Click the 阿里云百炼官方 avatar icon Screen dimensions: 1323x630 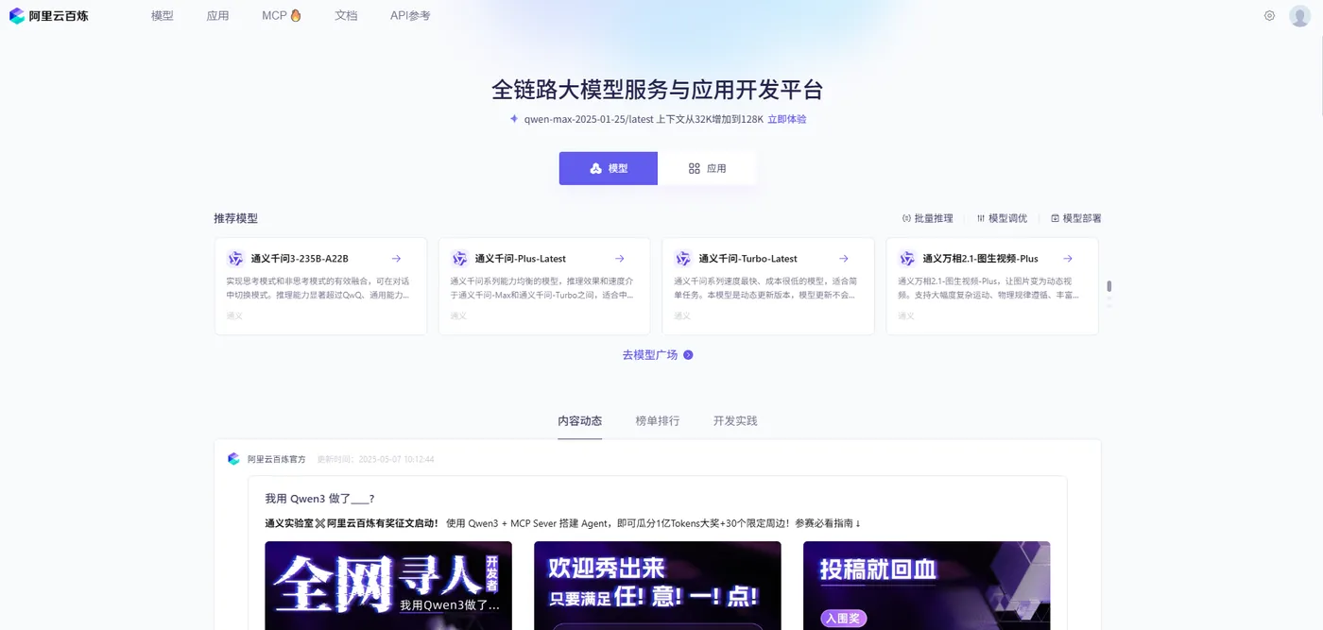pos(234,459)
